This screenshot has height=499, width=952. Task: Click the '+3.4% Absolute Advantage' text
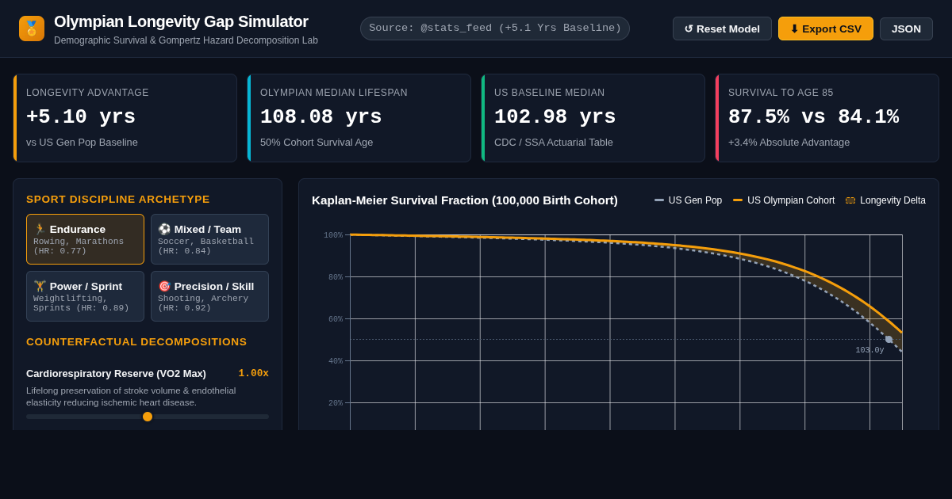(789, 143)
